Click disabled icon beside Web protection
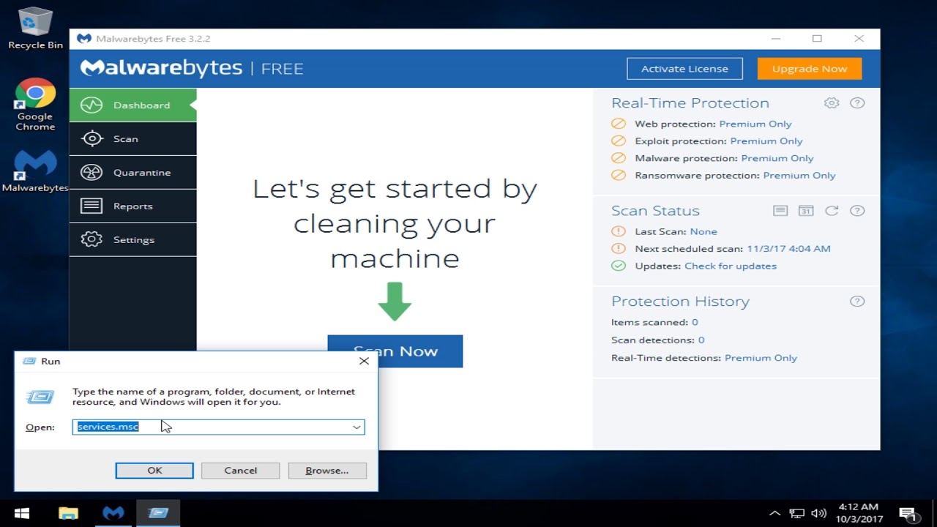The image size is (937, 527). tap(619, 124)
